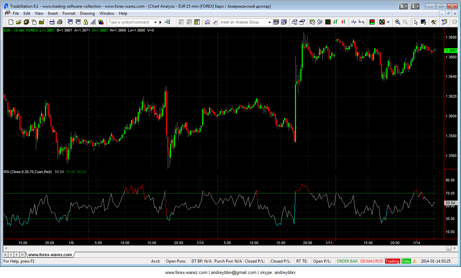
Task: Open the dropdown arrow beside color scheme icon
Action: [x=388, y=22]
